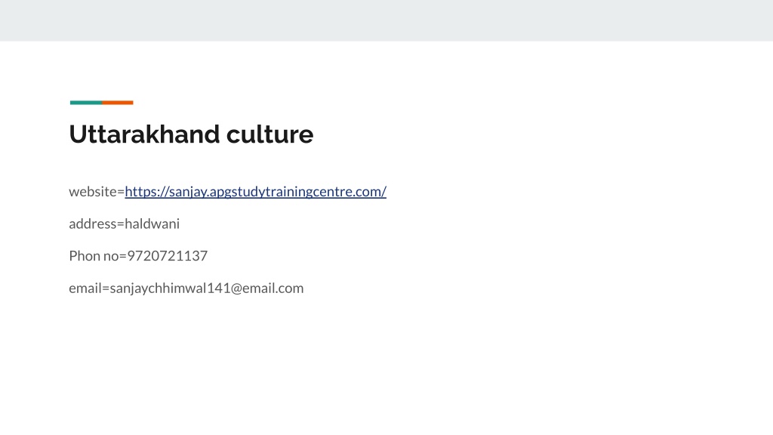Click the "https://" start of the link
This screenshot has width=773, height=435.
pos(146,191)
